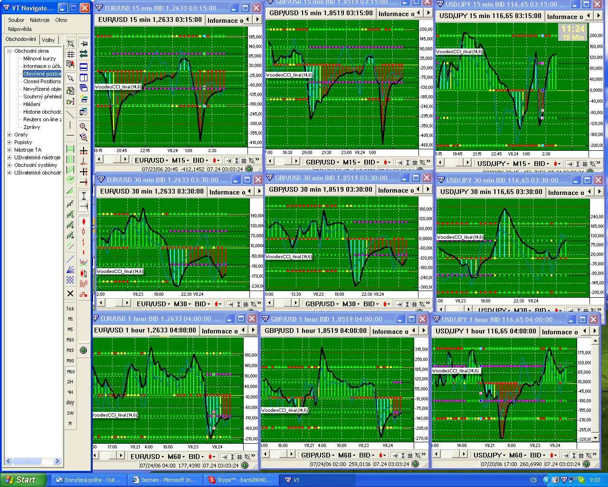The height and width of the screenshot is (487, 608).
Task: Select the diagonal trend line tool
Action: click(70, 114)
